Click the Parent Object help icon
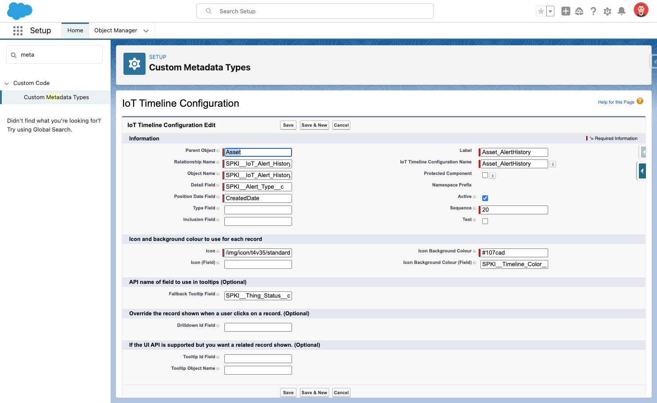This screenshot has height=403, width=657. pyautogui.click(x=218, y=151)
